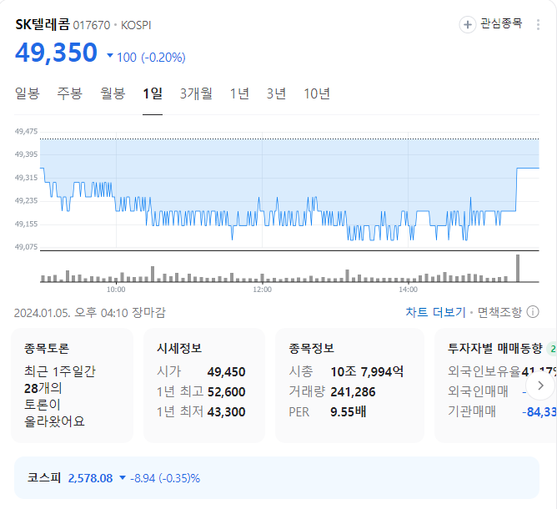Open the 투자자별 매매동향 card

coord(495,386)
